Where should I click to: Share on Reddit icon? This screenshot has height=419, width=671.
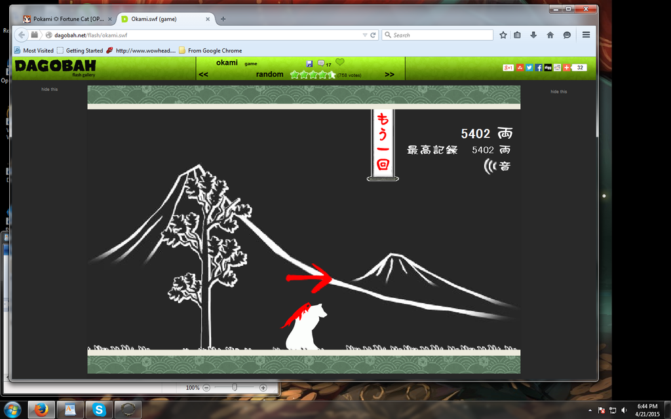pos(557,67)
